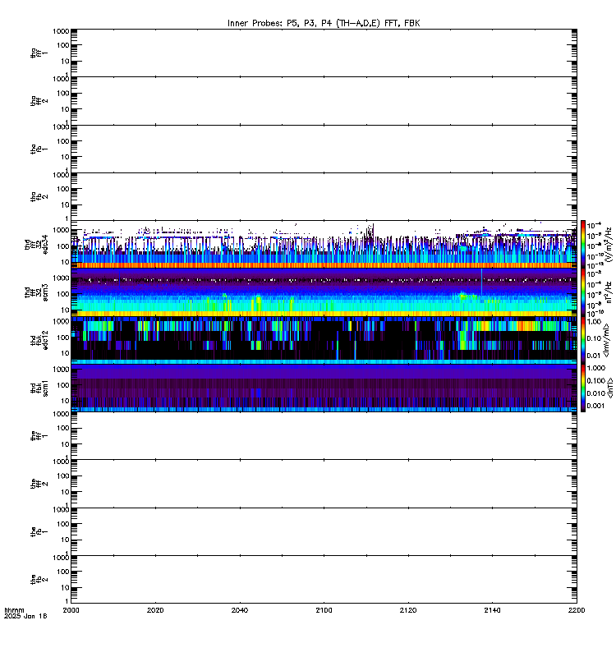616x657 pixels.
Task: Click the 'hhmm' axis annotation
Action: point(14,610)
